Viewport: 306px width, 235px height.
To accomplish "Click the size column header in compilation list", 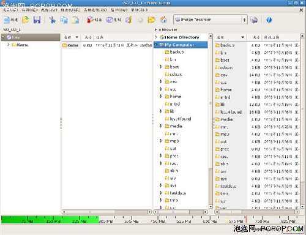I will pos(88,37).
